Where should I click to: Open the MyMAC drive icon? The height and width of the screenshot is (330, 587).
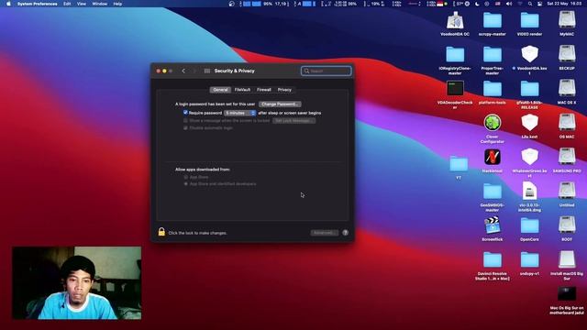point(567,20)
